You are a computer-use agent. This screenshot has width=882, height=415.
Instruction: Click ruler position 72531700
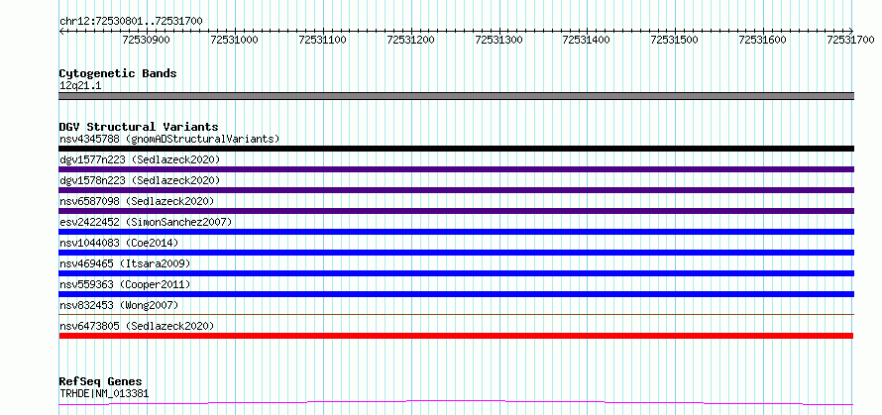coord(850,40)
